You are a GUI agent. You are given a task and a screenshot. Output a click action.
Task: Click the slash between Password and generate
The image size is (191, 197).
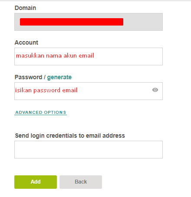click(x=45, y=77)
